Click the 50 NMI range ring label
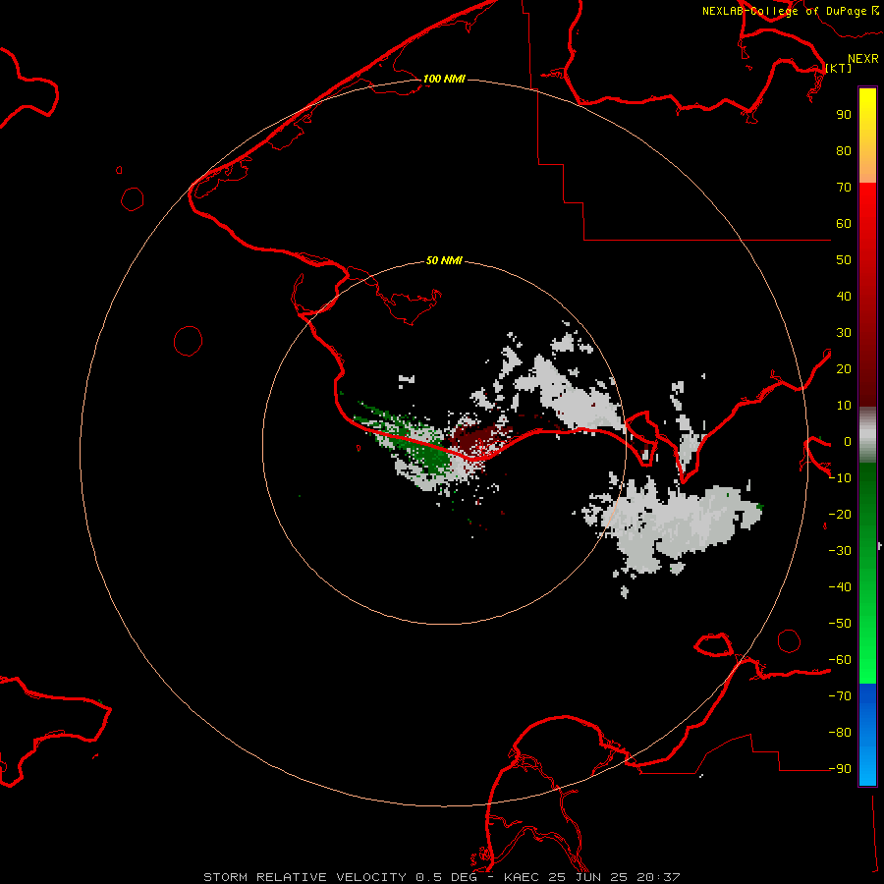This screenshot has width=884, height=884. click(x=444, y=260)
